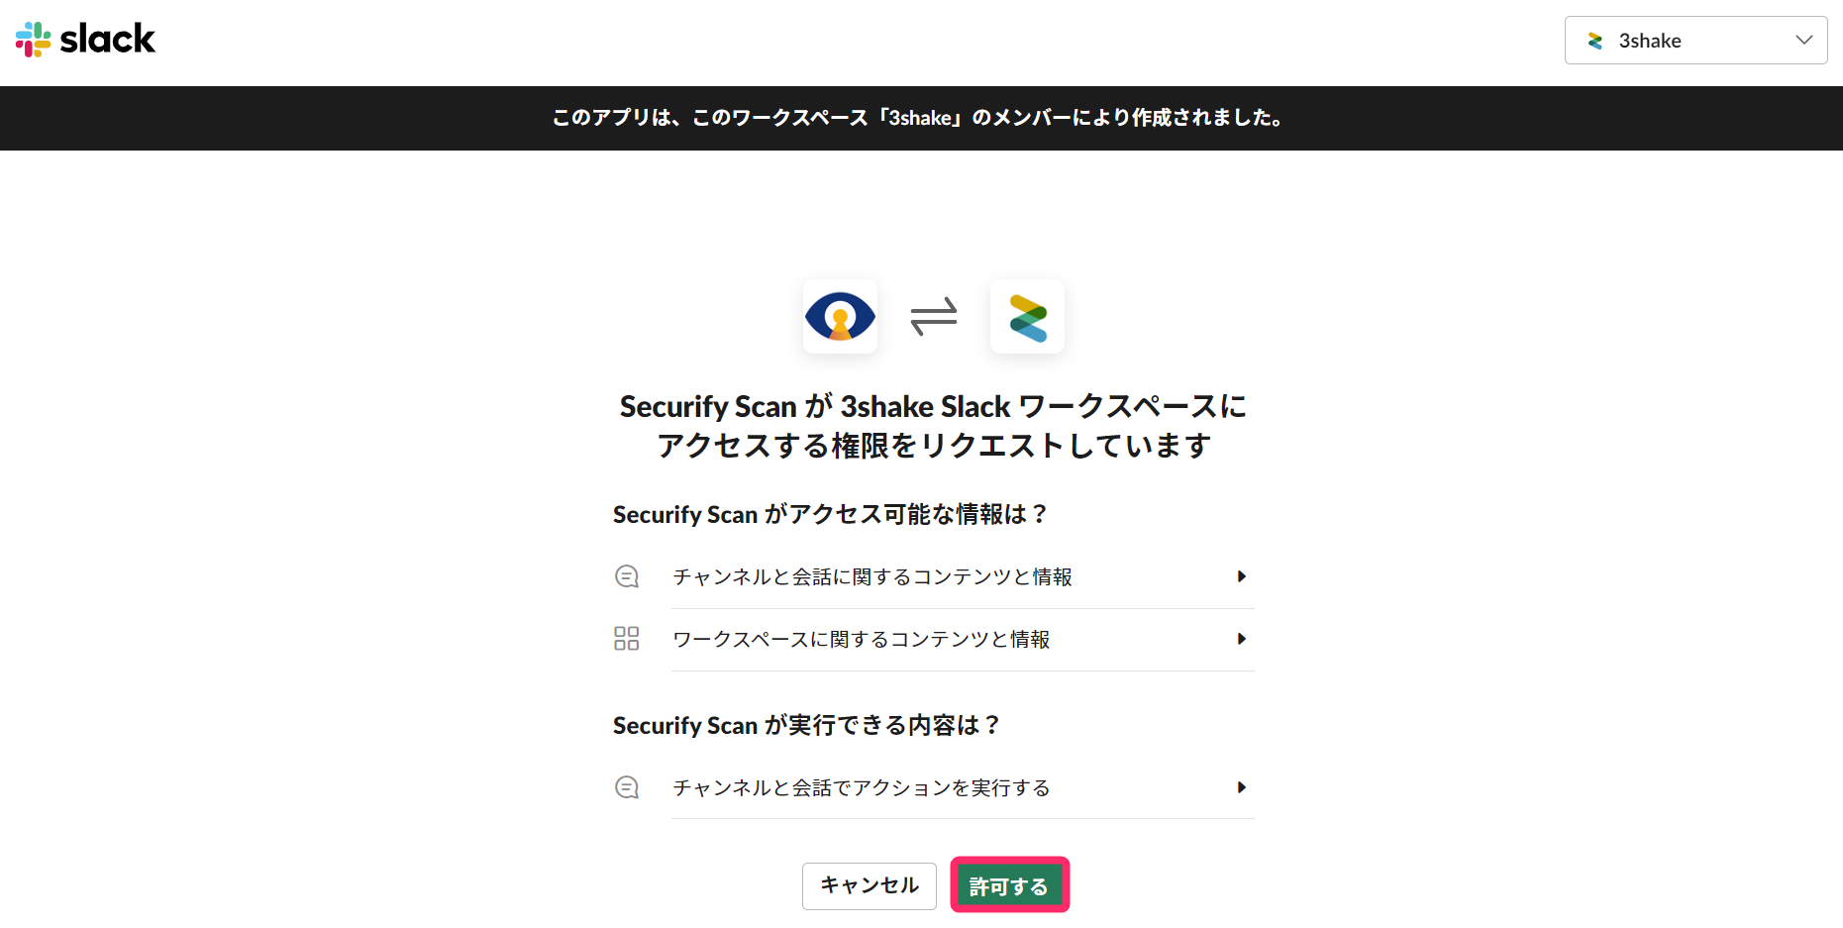
Task: Click the black workspace notice banner
Action: [921, 118]
